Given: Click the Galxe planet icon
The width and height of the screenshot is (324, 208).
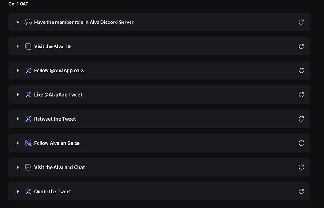Looking at the screenshot, I should (x=28, y=143).
